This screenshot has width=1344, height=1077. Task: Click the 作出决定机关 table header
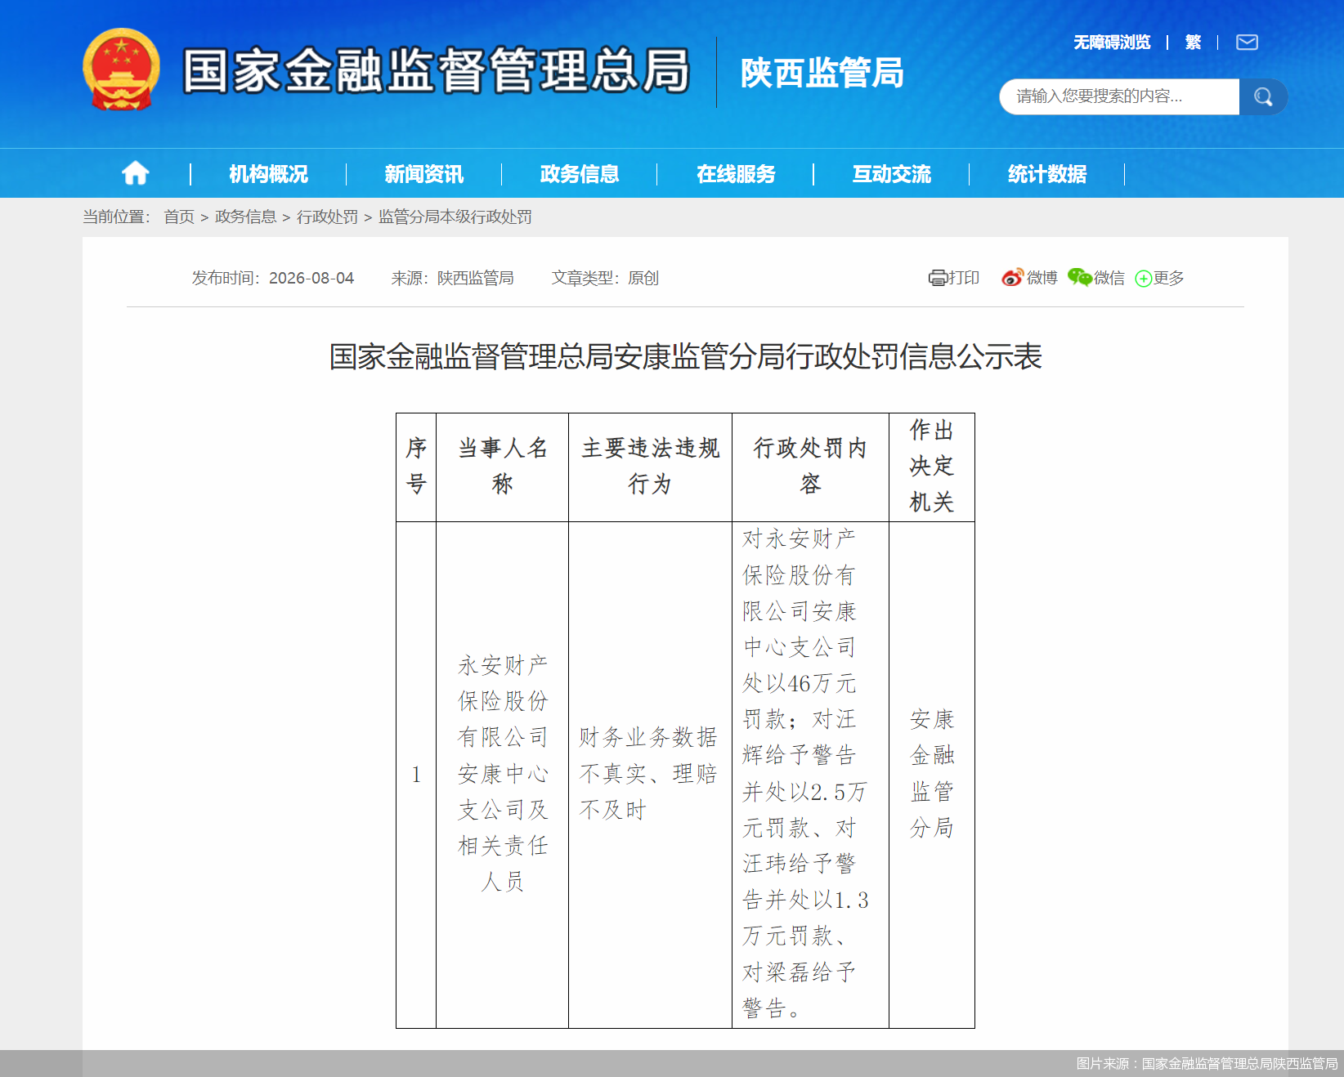coord(932,467)
